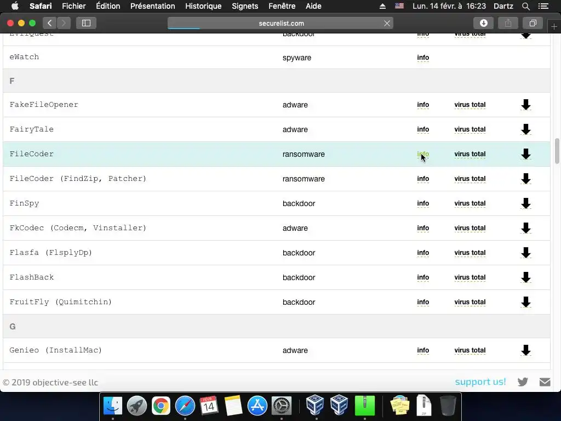Show all tabs overview
Screen dimensions: 561x421
[x=533, y=23]
